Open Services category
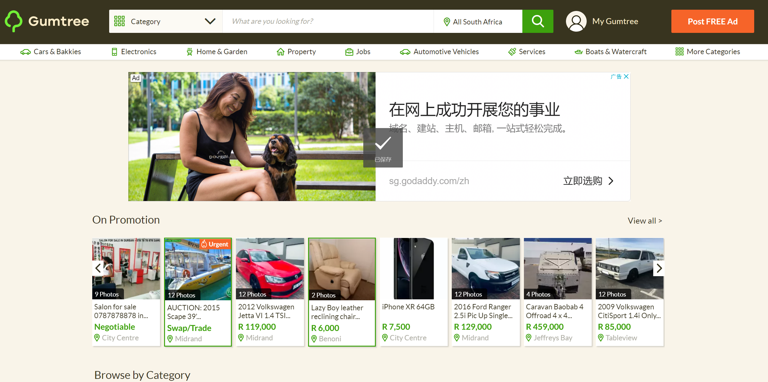The width and height of the screenshot is (768, 382). (527, 52)
